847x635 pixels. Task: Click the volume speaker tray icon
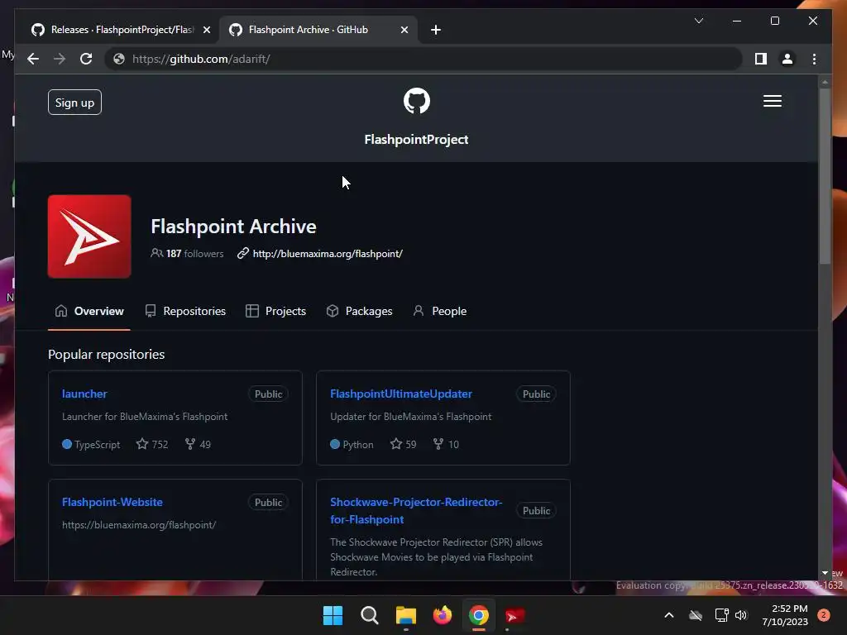point(741,615)
